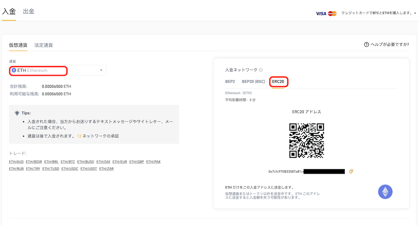Image resolution: width=418 pixels, height=225 pixels.
Task: Click the 平均到着時間: 3 分 text
Action: point(241,100)
